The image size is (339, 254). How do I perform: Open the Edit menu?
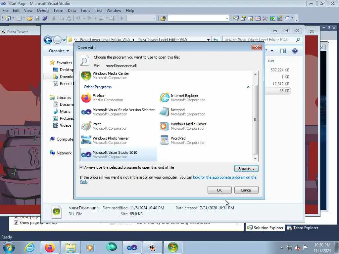[x=16, y=10]
